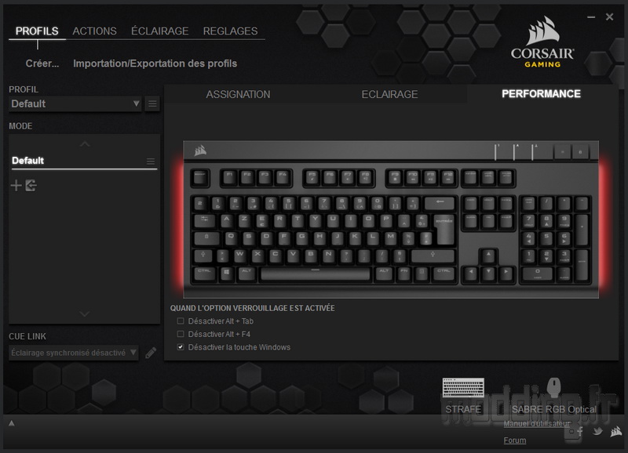Open the Default profile dropdown
The image size is (628, 453).
click(x=75, y=104)
